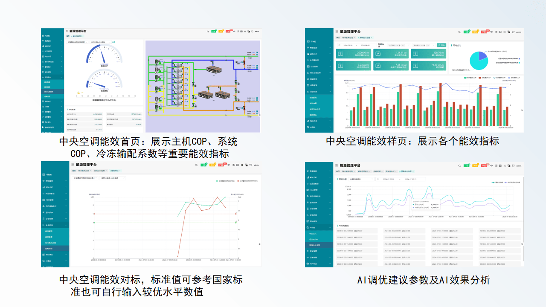This screenshot has width=546, height=307.
Task: Click the 3.23 best system COP card in detail page
Action: pos(353,66)
